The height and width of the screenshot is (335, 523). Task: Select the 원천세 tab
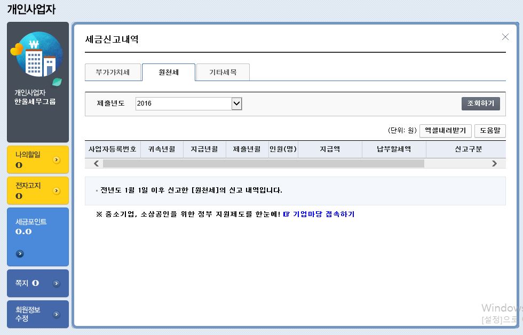coord(169,72)
